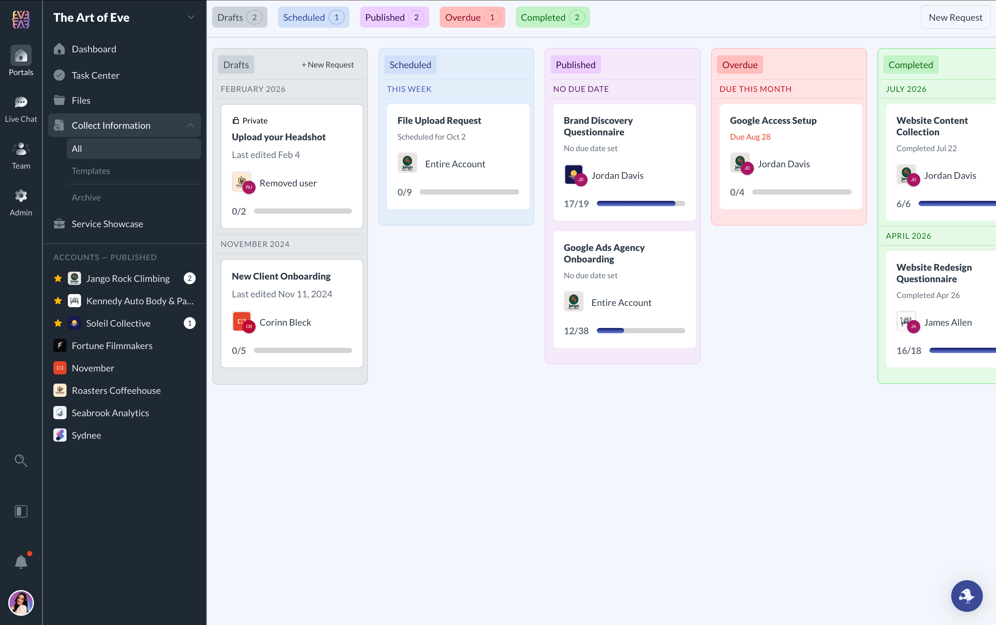The width and height of the screenshot is (996, 625).
Task: Open the Team section icon
Action: pyautogui.click(x=21, y=149)
